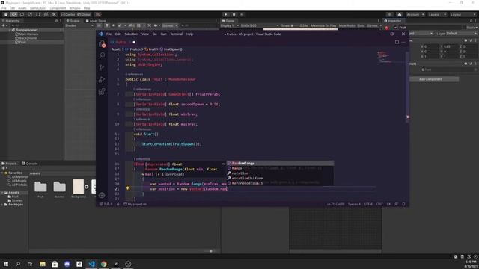Open Microsoft Store on taskbar
This screenshot has height=269, width=479.
click(x=55, y=264)
